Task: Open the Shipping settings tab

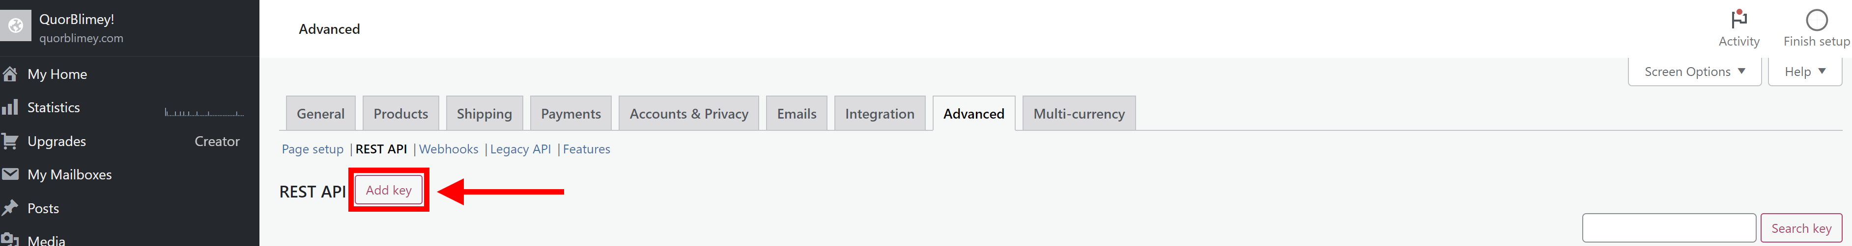Action: pos(484,113)
